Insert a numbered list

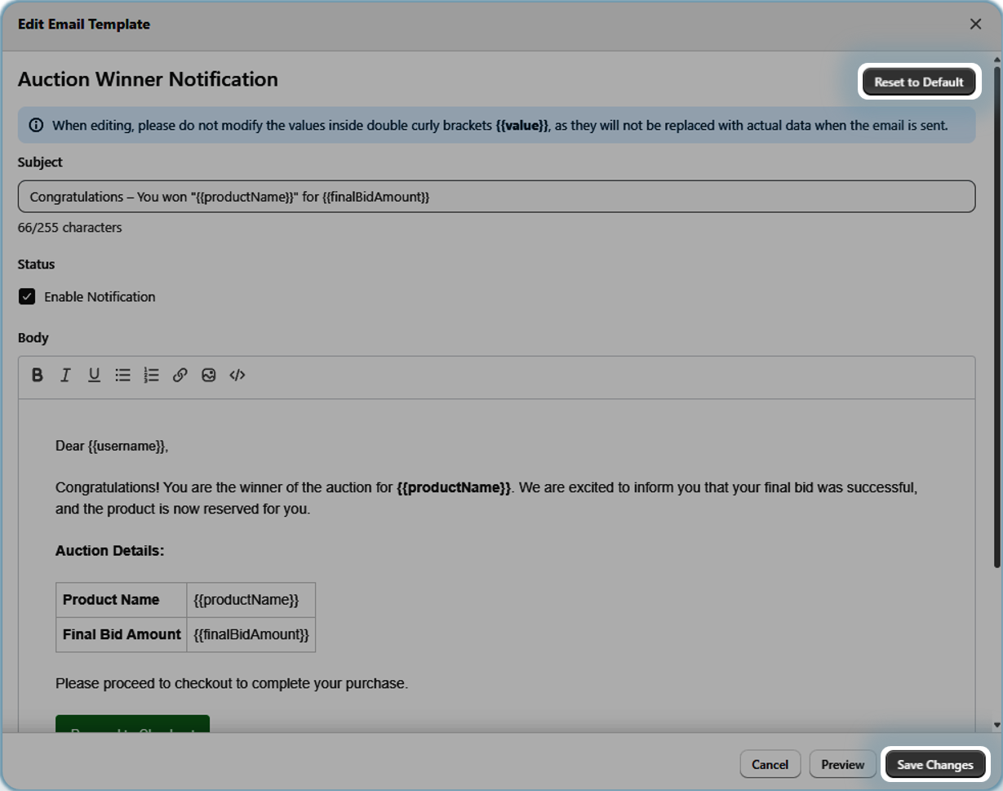(151, 376)
